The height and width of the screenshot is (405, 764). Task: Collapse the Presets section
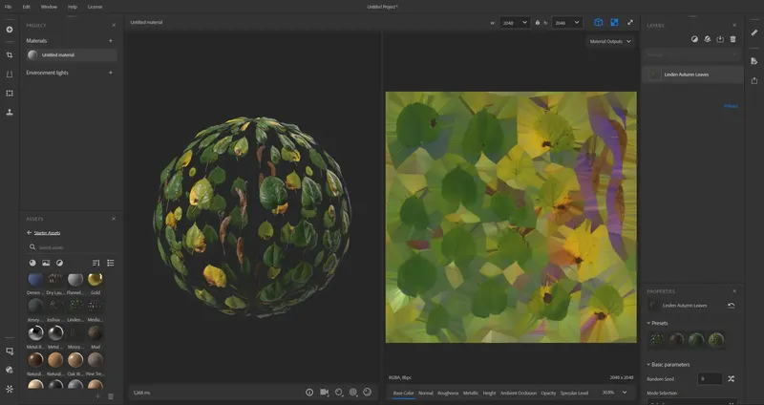click(648, 323)
